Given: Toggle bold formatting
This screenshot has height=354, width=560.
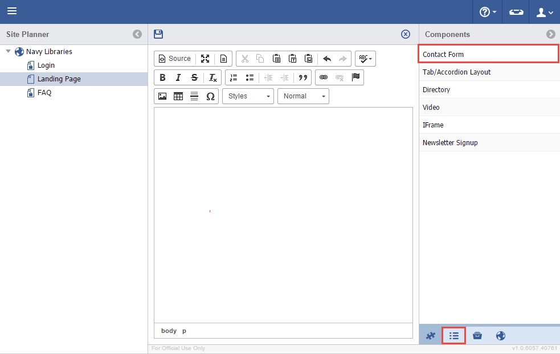Looking at the screenshot, I should 162,77.
